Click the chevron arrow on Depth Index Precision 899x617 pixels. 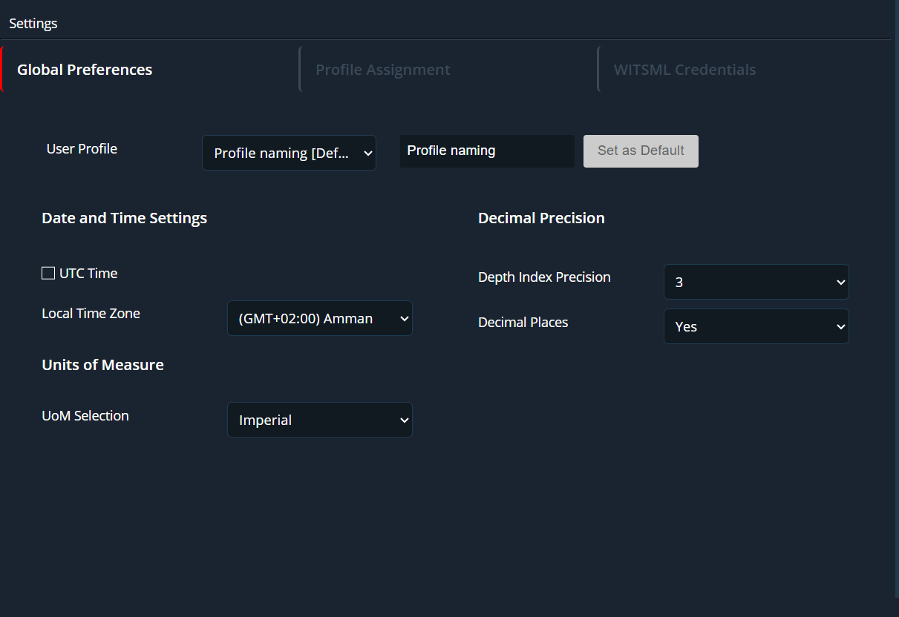coord(840,282)
